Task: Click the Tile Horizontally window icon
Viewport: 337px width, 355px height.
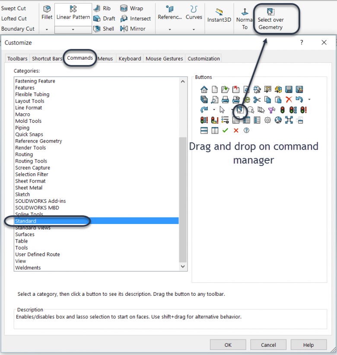Action: (204, 131)
